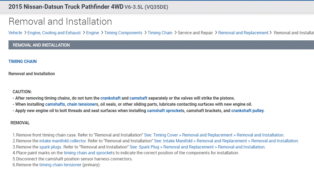The height and width of the screenshot is (179, 314).
Task: Go to Engine, Cooling and Exhaust breadcrumb
Action: coord(54,33)
